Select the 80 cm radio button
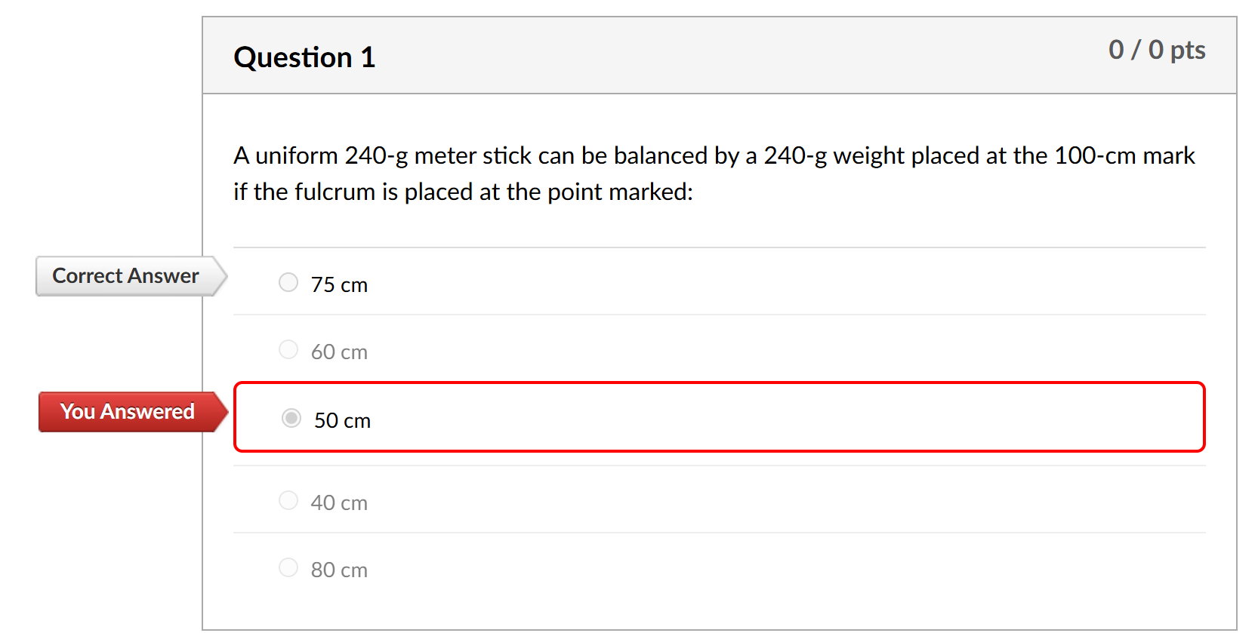Screen dimensions: 1258x633 coord(288,567)
